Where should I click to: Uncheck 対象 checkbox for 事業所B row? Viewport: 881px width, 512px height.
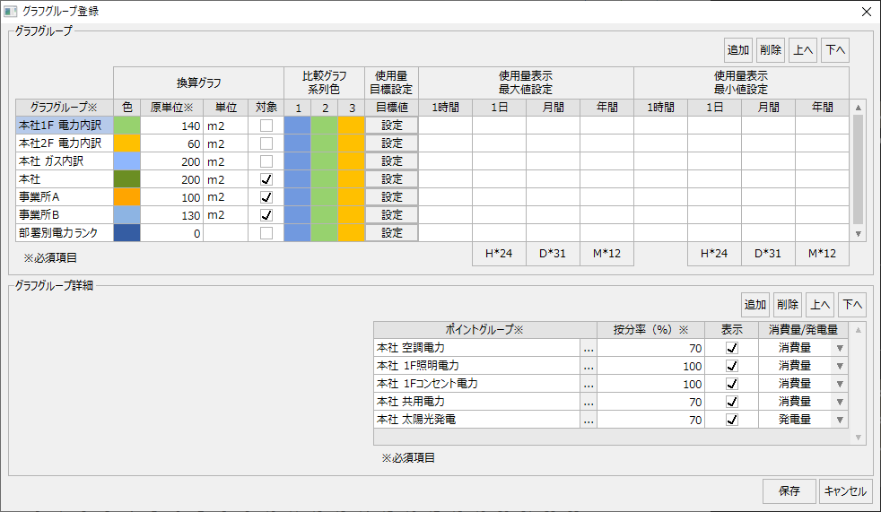click(x=266, y=215)
